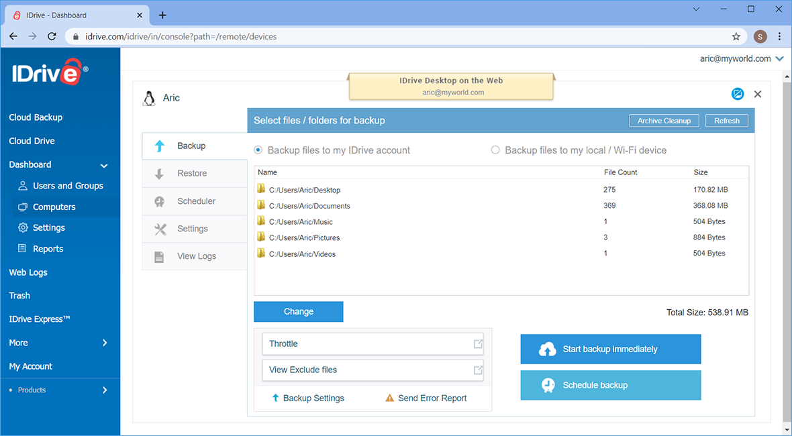Open IDrive Express in the sidebar
Viewport: 792px width, 436px height.
40,319
